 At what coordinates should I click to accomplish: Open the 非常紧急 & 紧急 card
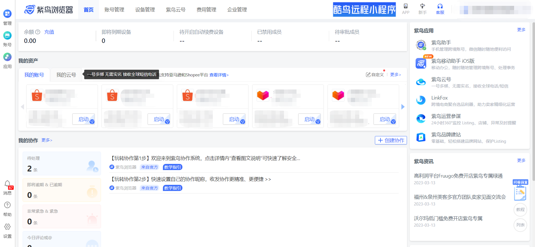[62, 216]
